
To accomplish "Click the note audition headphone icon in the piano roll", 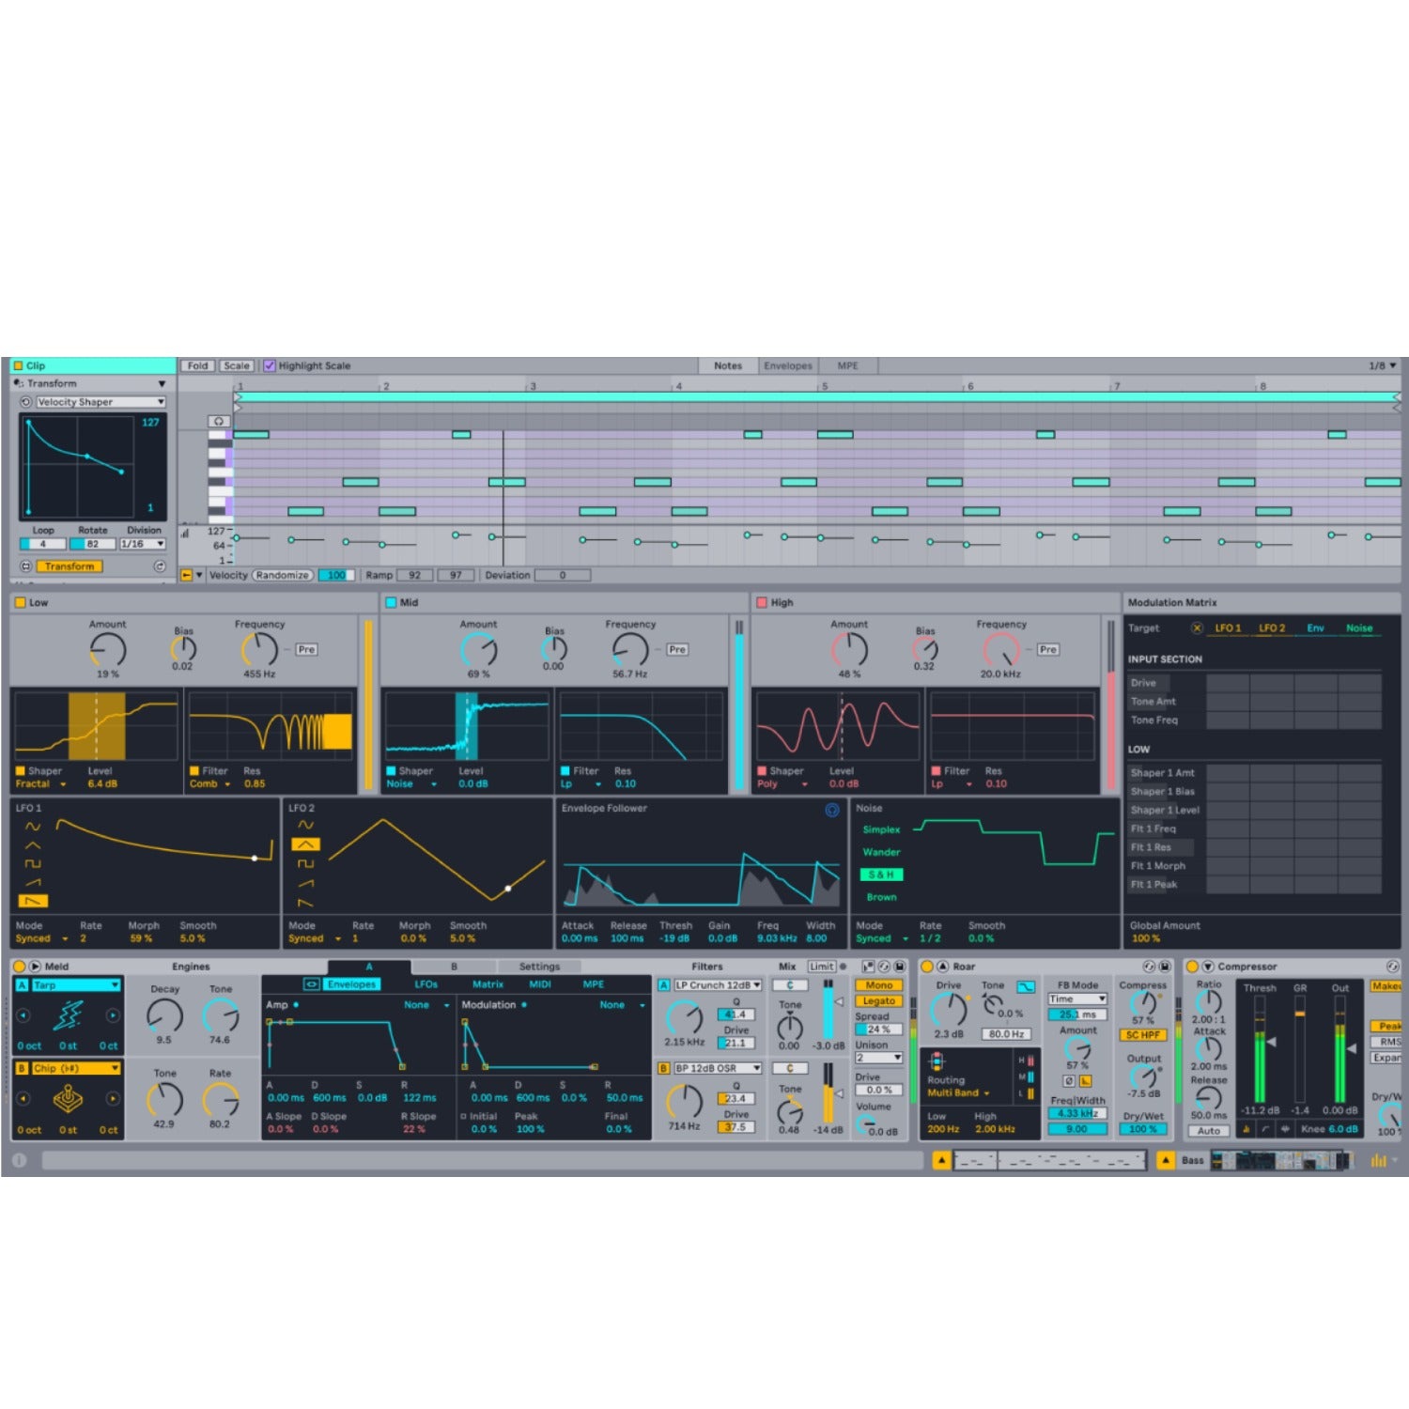I will (219, 422).
